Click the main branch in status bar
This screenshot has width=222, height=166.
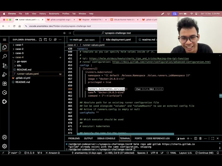tap(12, 153)
